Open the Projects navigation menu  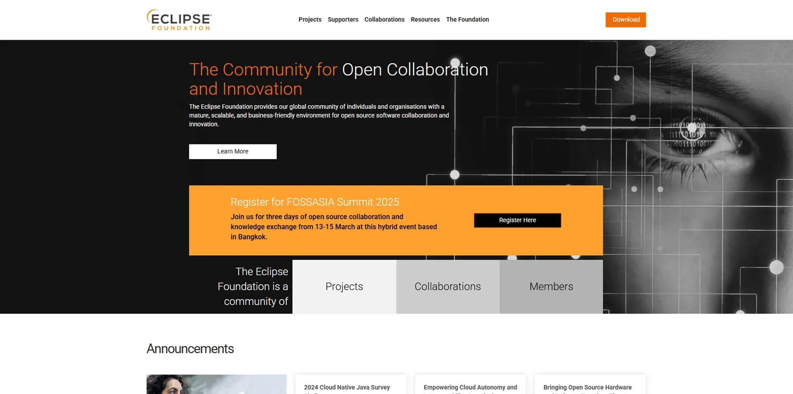click(x=310, y=19)
